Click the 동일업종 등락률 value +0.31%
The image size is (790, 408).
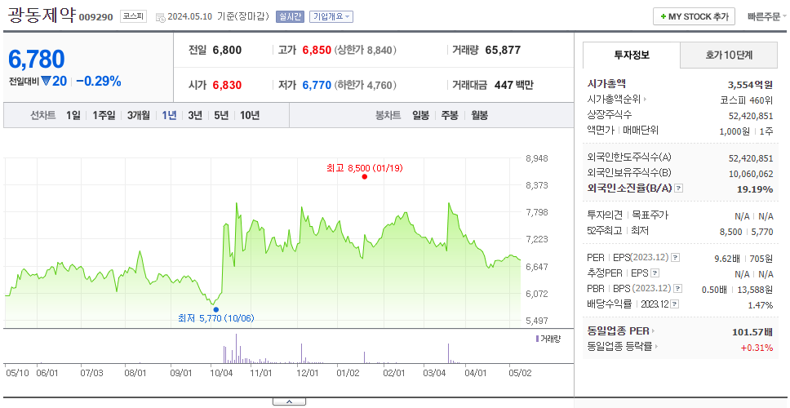[757, 347]
